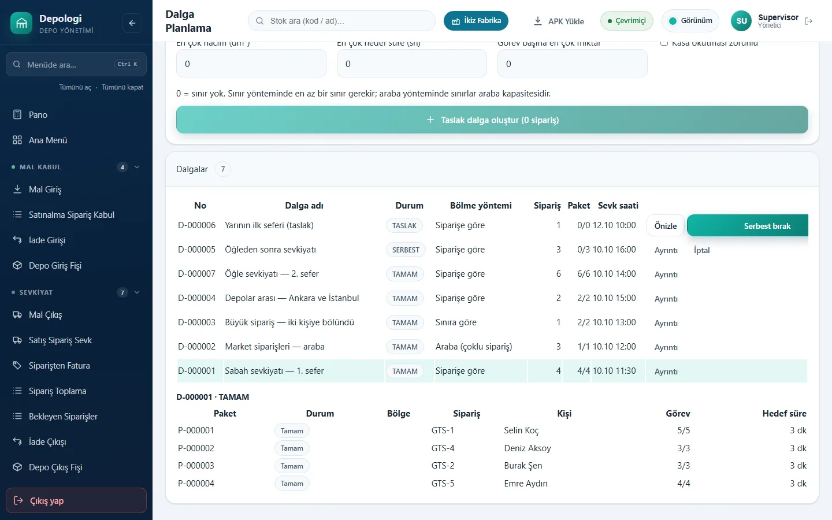Click the Depo Çıkış Fişi box icon
The image size is (832, 520).
(17, 467)
